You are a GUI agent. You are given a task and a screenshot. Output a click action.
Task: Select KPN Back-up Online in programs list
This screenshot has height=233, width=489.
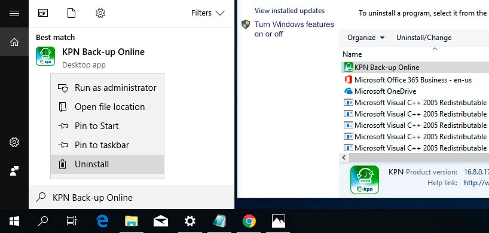click(x=415, y=68)
